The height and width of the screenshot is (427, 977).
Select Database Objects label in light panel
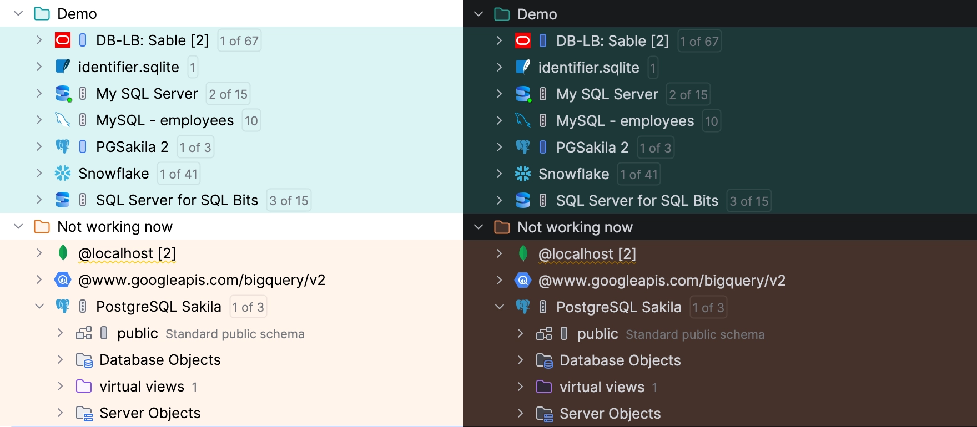(x=160, y=360)
